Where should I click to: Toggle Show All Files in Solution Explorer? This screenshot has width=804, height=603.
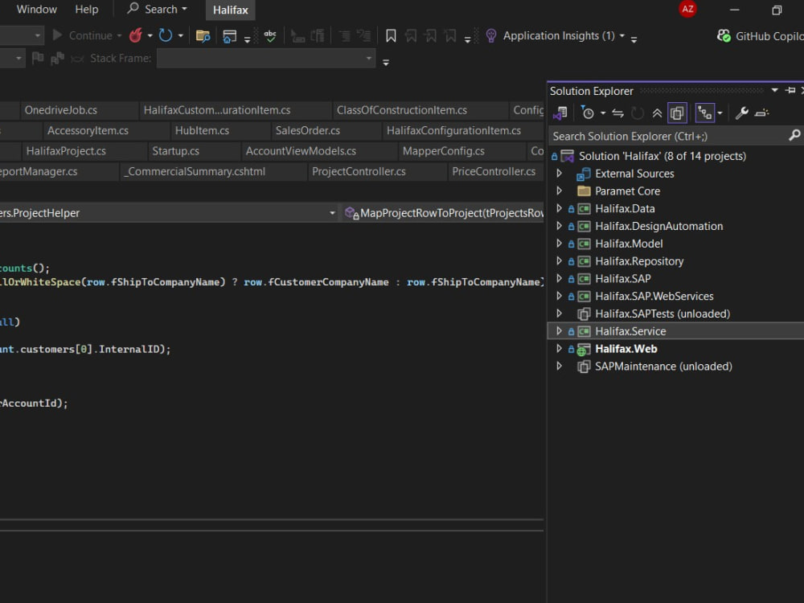677,113
